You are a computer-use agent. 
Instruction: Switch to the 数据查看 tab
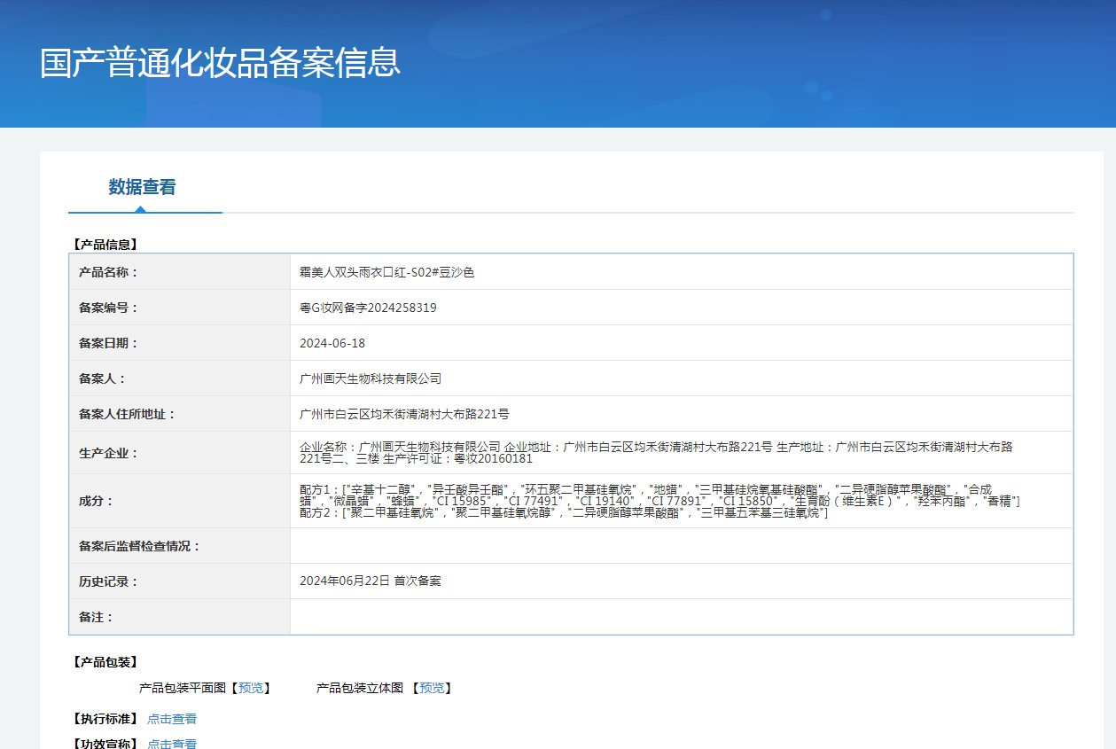(143, 187)
